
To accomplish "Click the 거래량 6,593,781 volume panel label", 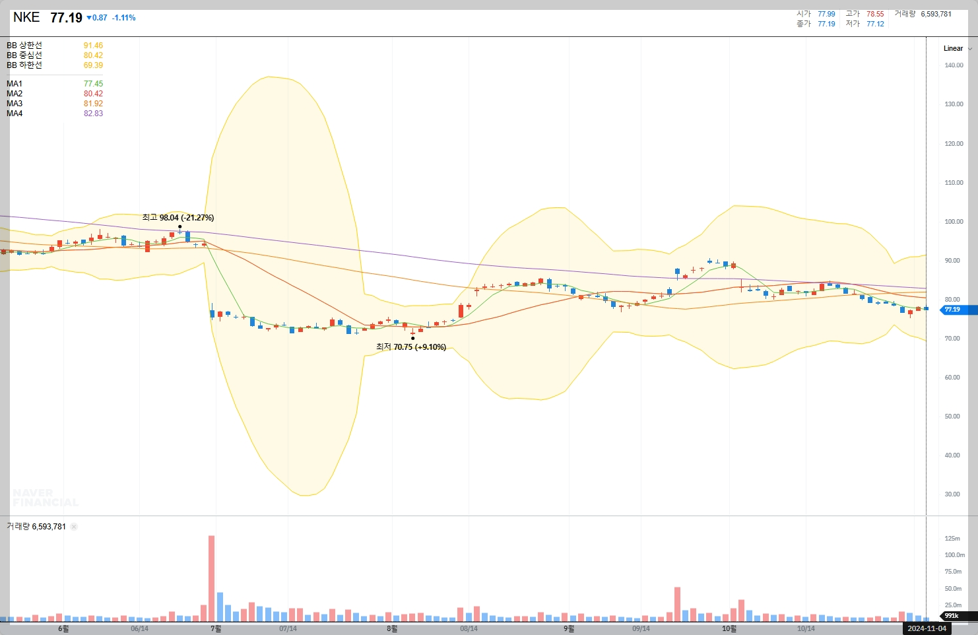I will 36,527.
